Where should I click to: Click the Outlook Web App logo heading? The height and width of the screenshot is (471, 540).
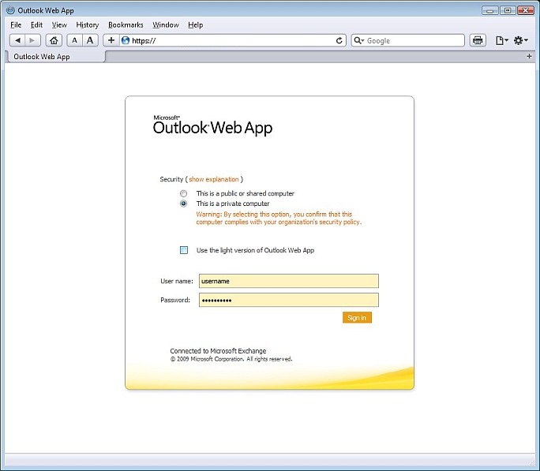[212, 125]
